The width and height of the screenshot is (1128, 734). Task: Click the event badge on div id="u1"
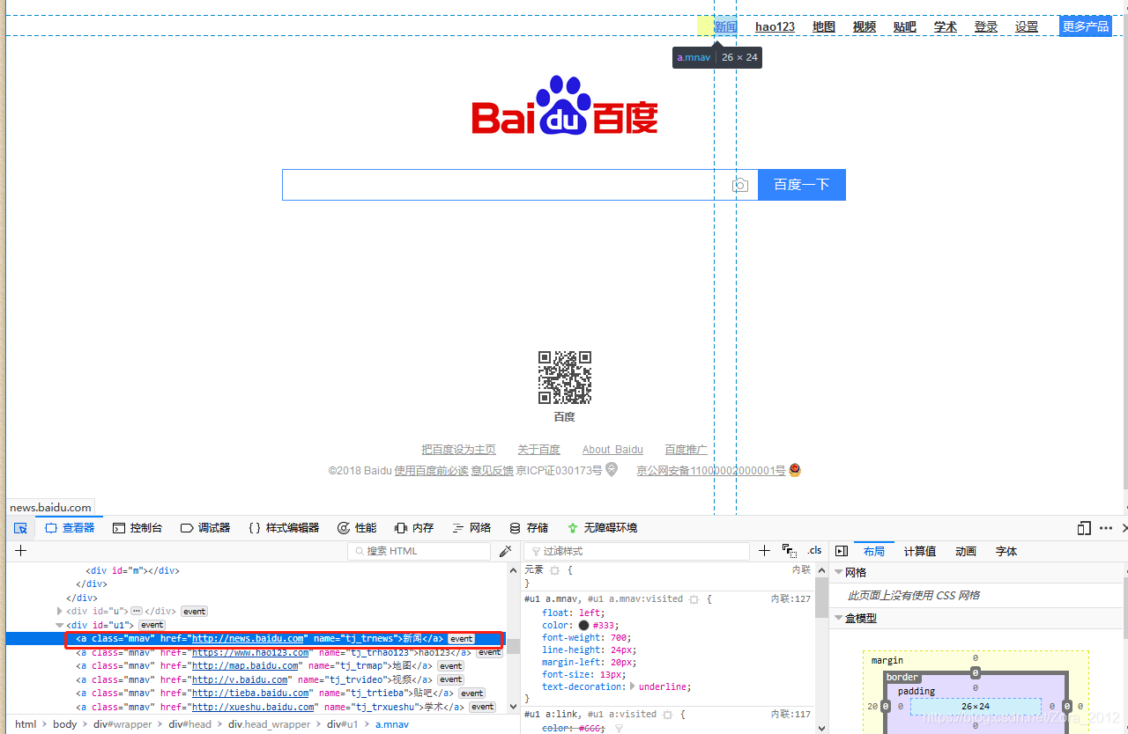click(152, 625)
